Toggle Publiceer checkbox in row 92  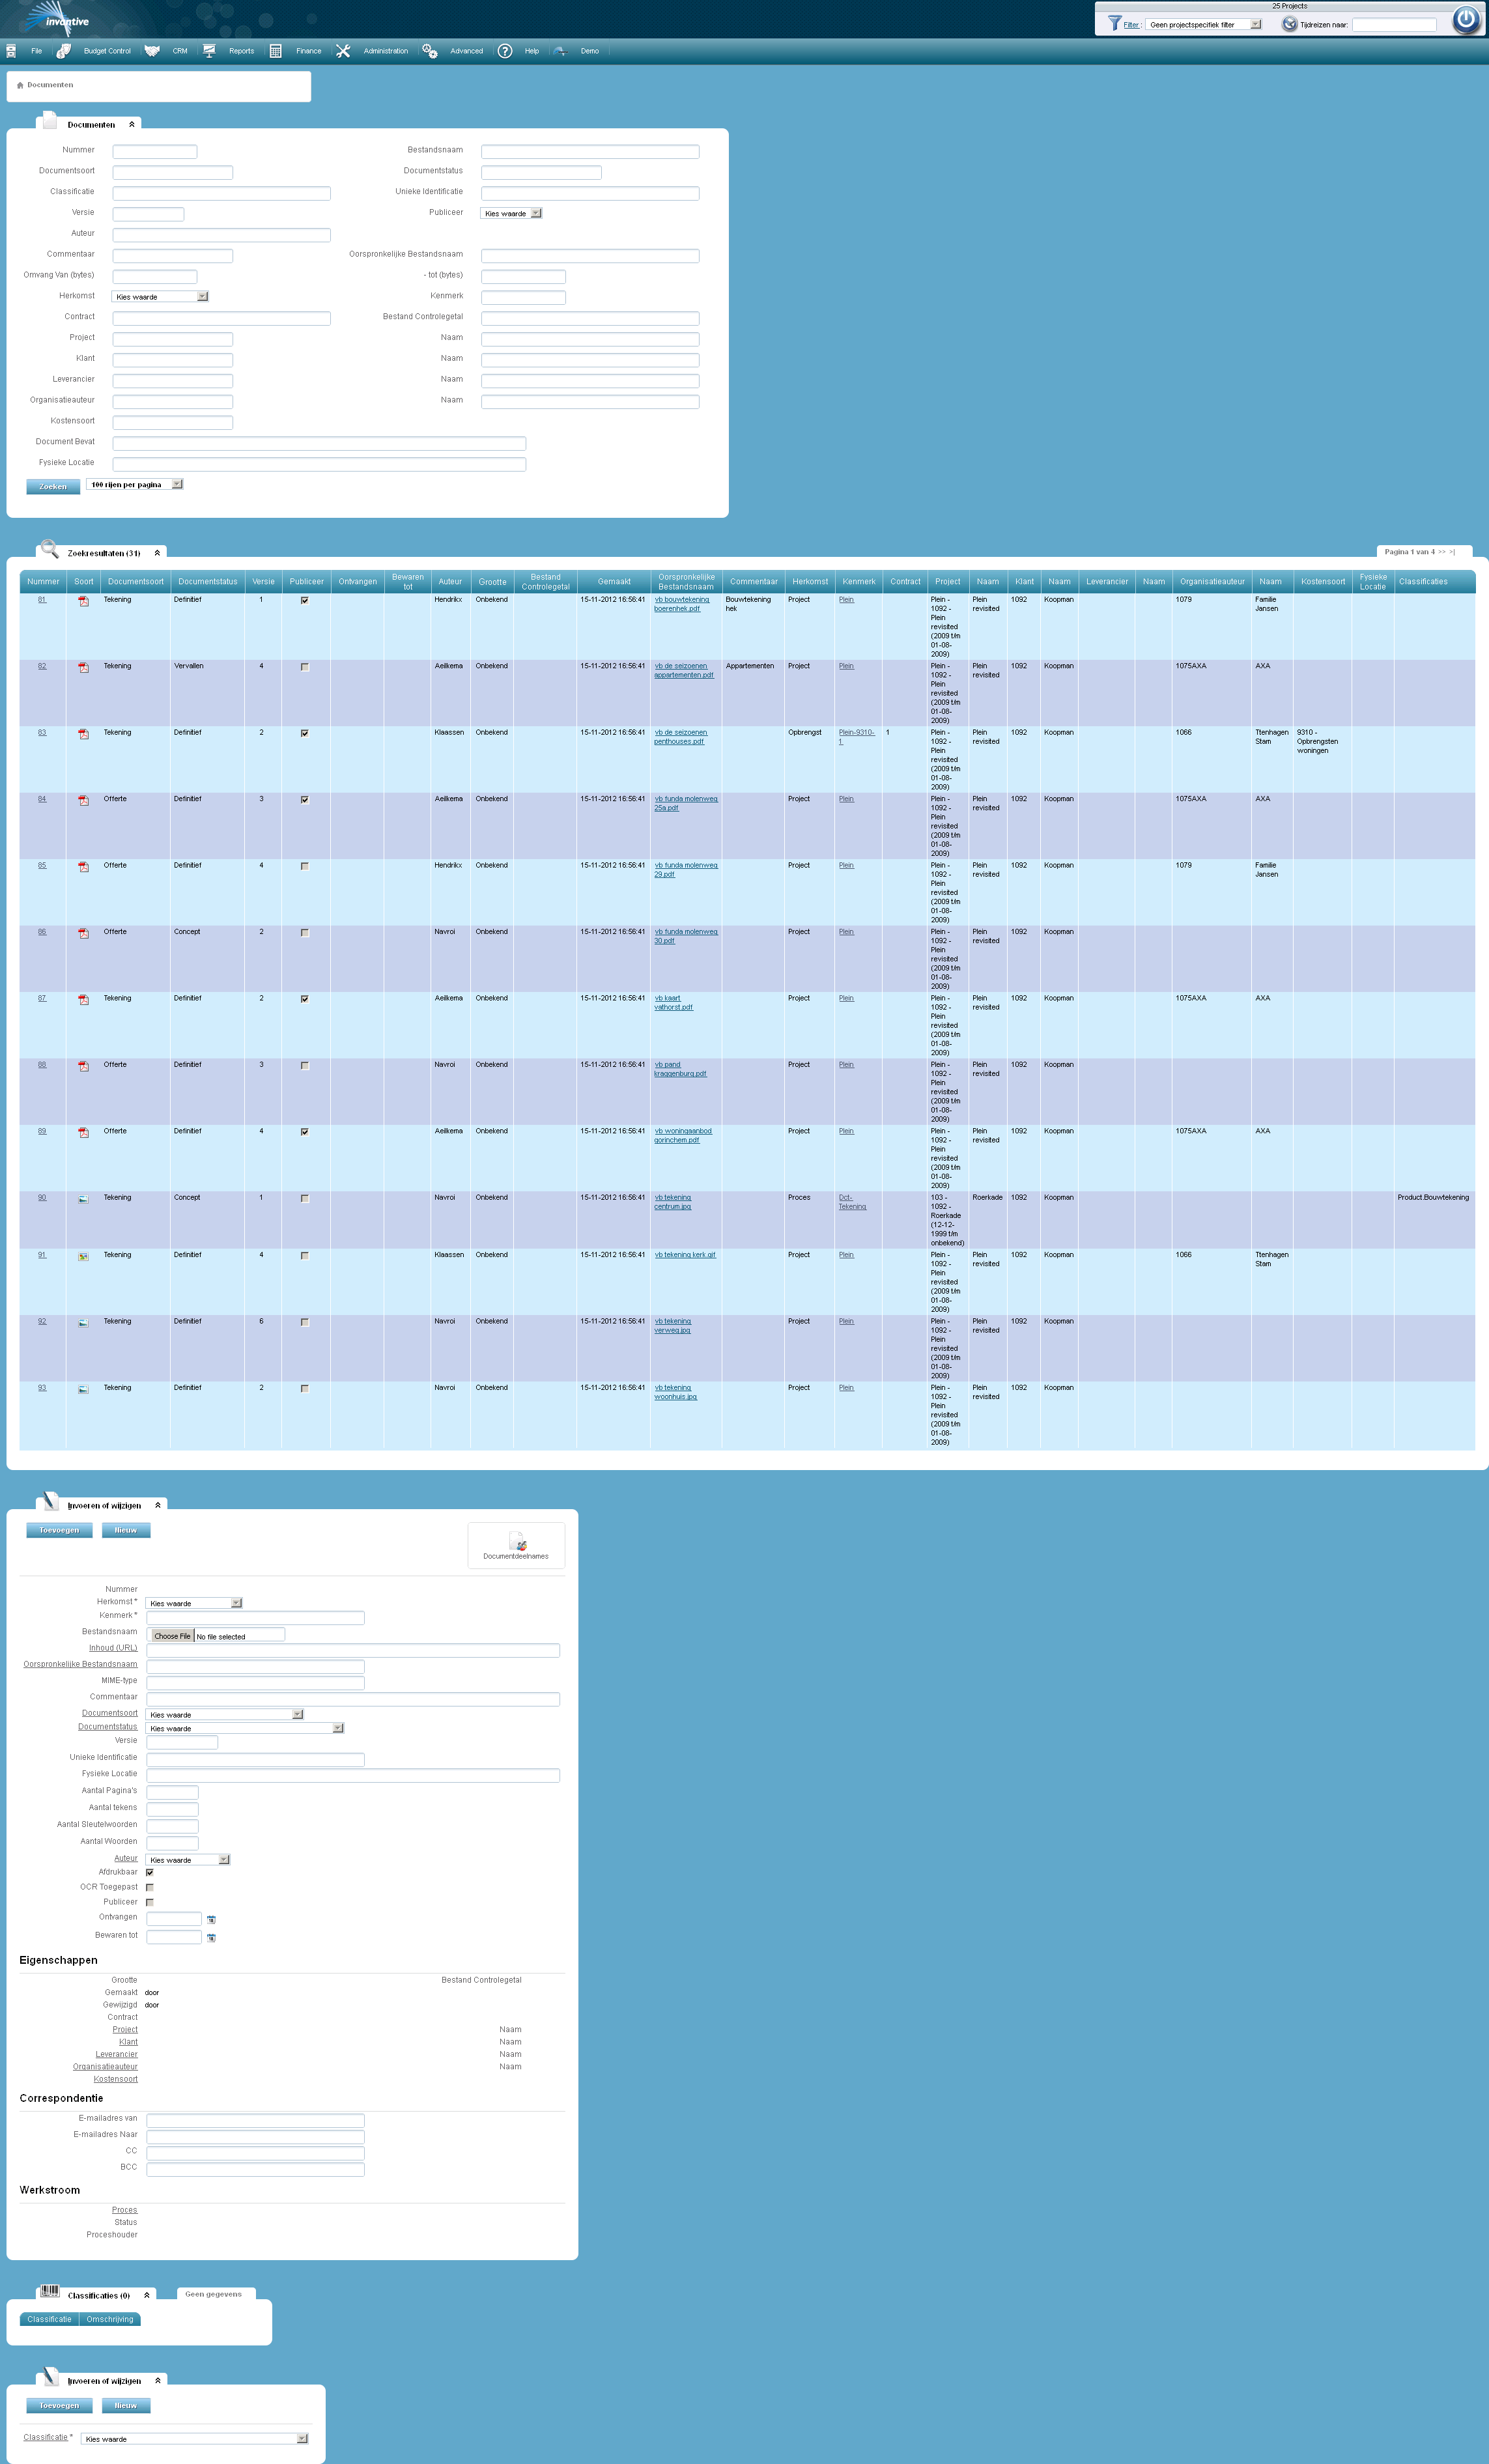click(x=305, y=1322)
